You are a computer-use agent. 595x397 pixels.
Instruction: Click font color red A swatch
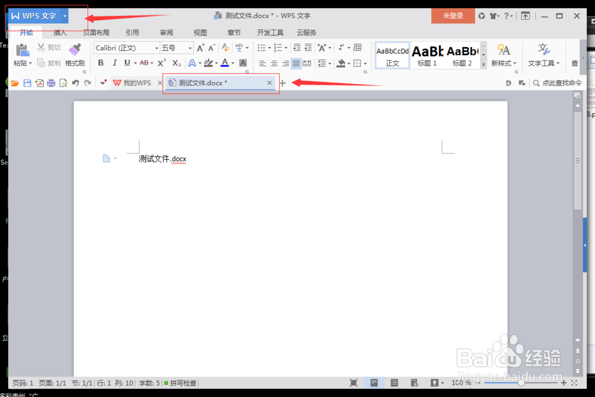click(x=225, y=63)
